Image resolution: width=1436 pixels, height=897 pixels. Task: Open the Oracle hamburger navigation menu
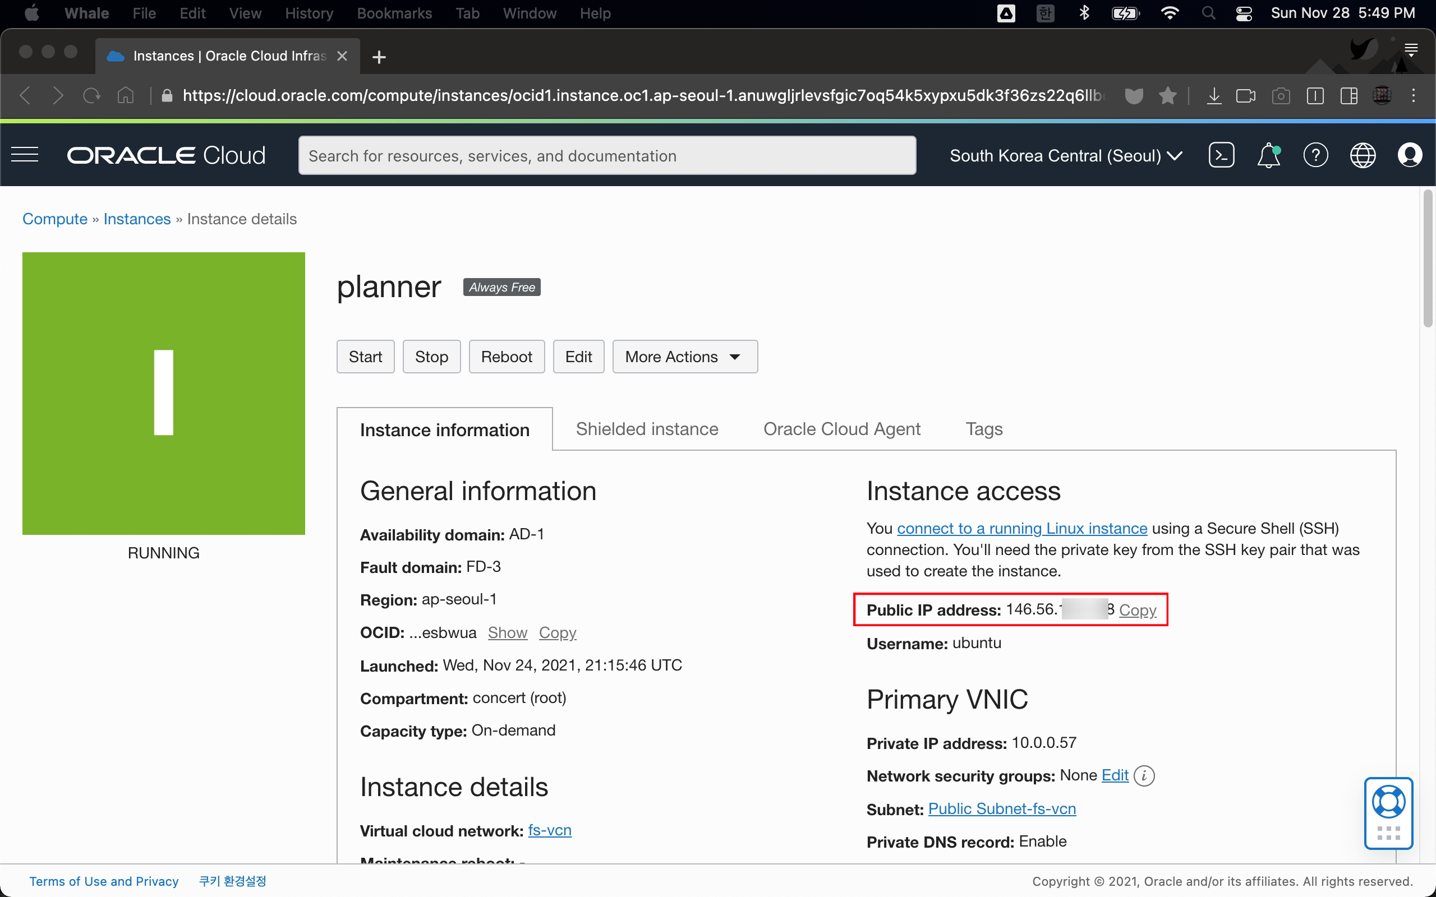(25, 155)
